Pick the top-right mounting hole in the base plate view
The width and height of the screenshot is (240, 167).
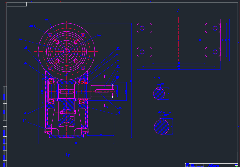point(215,28)
